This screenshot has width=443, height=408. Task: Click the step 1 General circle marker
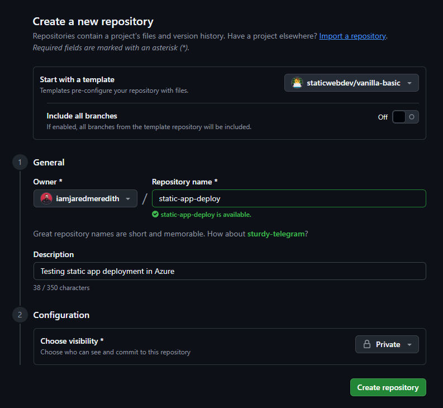(x=20, y=163)
